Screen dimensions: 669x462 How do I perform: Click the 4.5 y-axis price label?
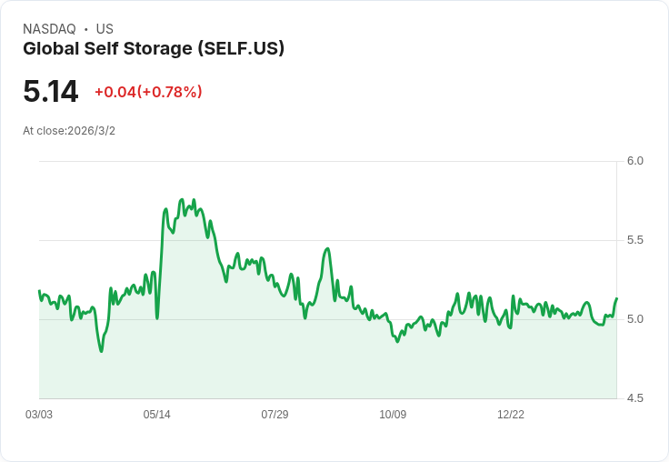click(635, 398)
